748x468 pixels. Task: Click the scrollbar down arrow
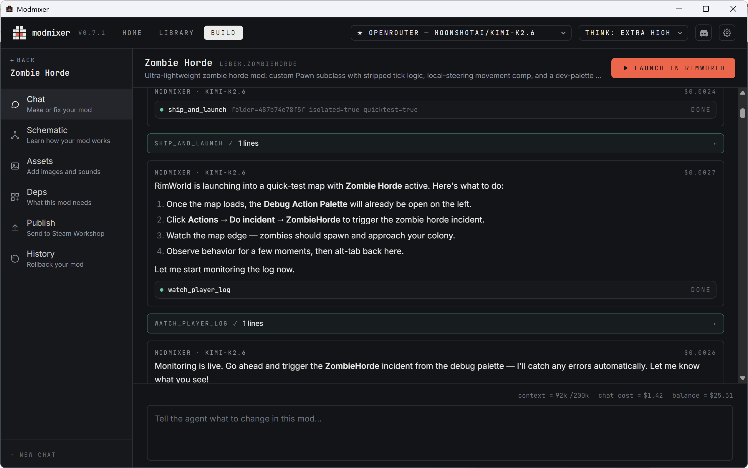[x=742, y=378]
